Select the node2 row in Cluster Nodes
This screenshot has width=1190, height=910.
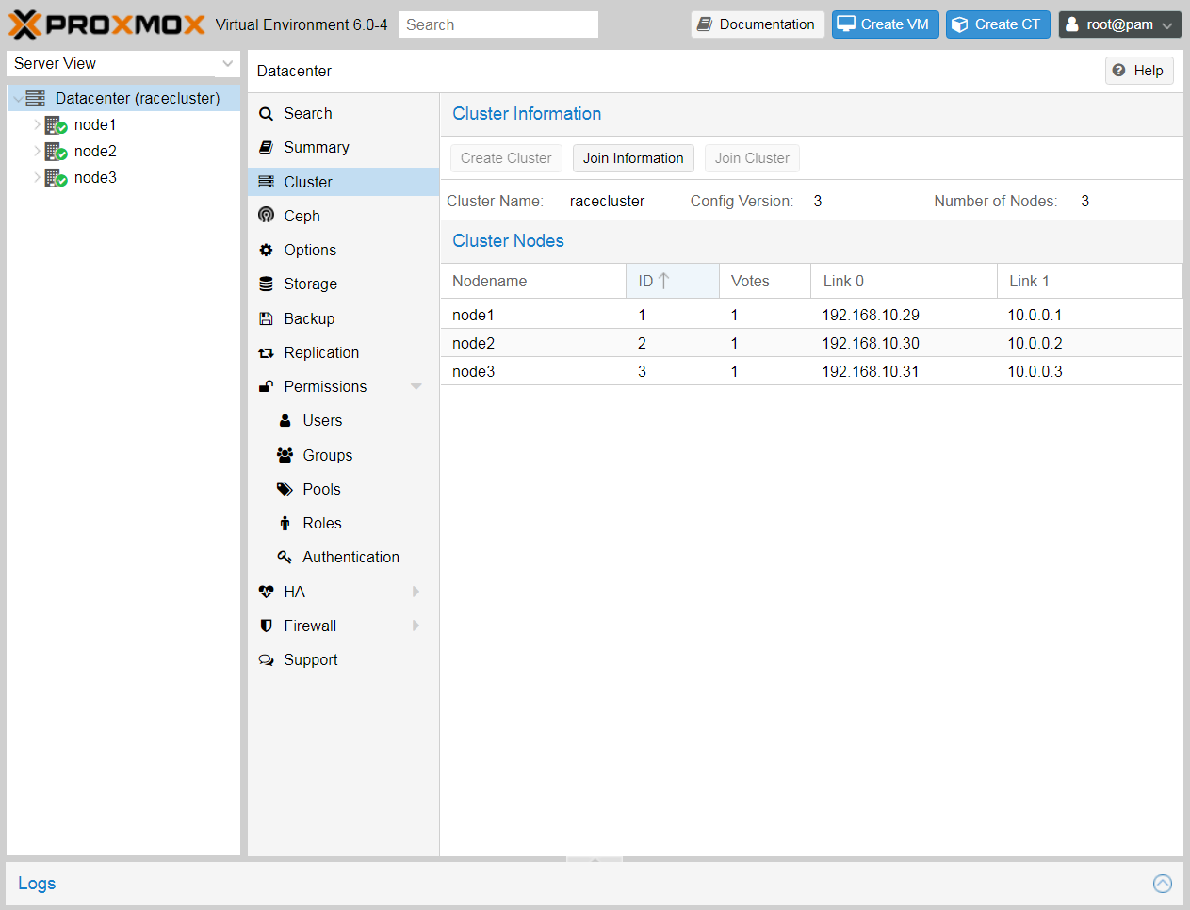811,343
